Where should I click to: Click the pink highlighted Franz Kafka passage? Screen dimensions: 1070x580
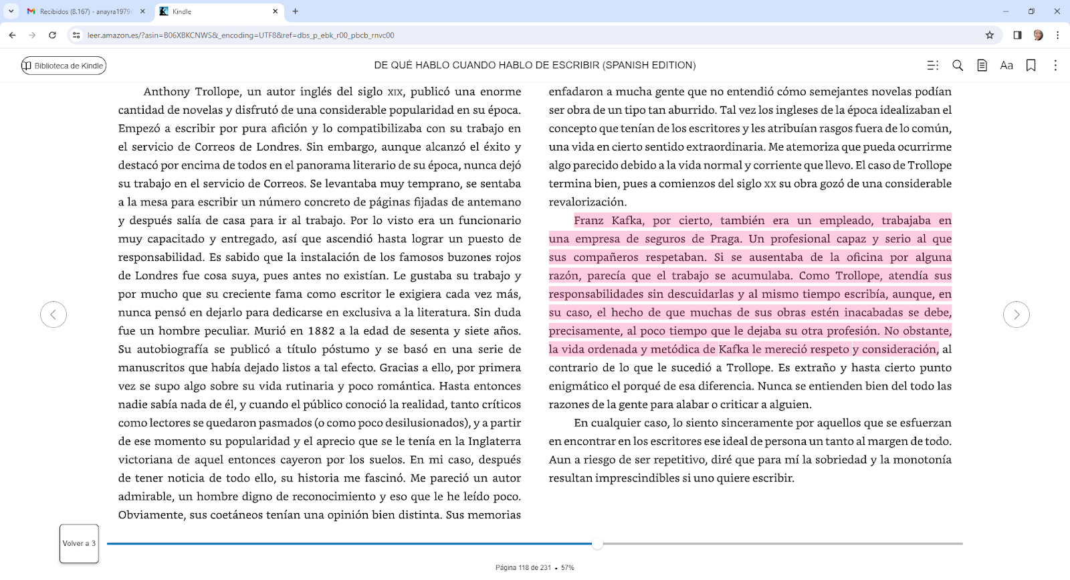(750, 284)
